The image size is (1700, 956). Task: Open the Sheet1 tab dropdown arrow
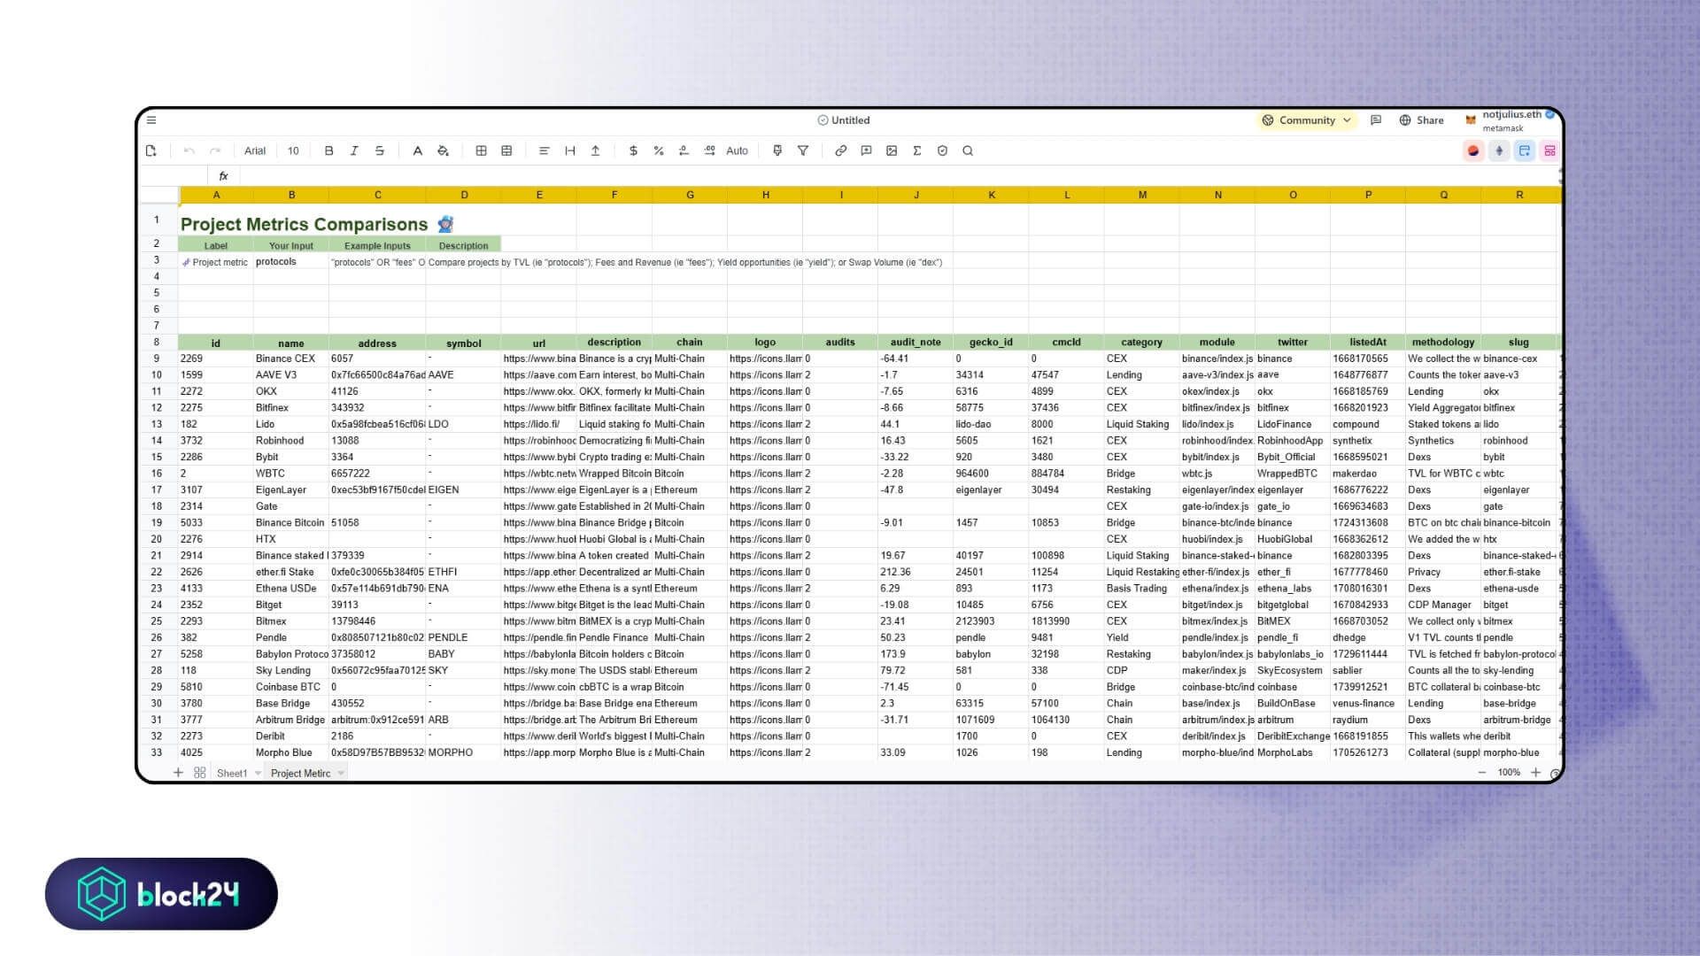[x=259, y=773]
